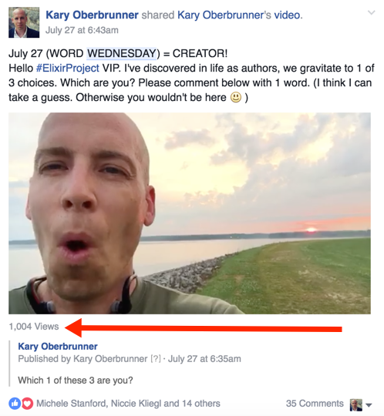Expand the comment identity selector arrow
The image size is (384, 416).
coord(369,405)
